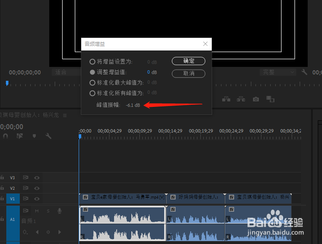Solo track A1 with S button
Viewport: 322px width, 244px height.
pyautogui.click(x=48, y=211)
